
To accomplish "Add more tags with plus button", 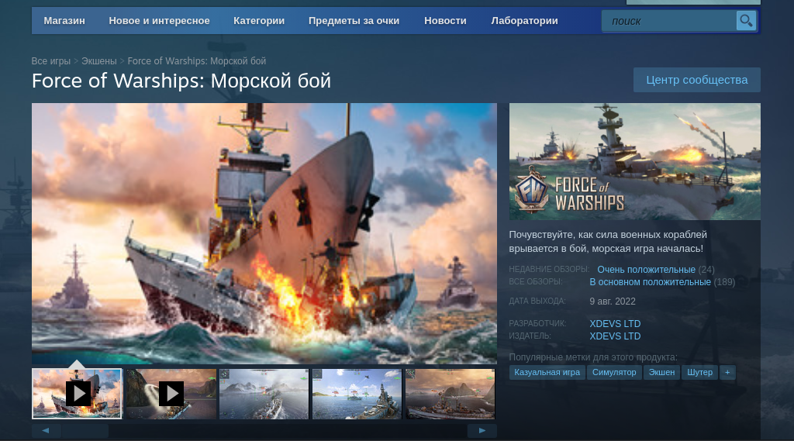I will (x=727, y=372).
